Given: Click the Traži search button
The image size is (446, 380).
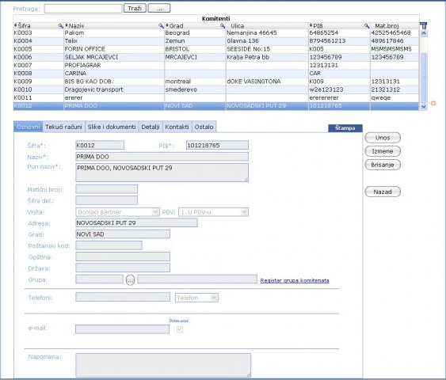Looking at the screenshot, I should [135, 8].
